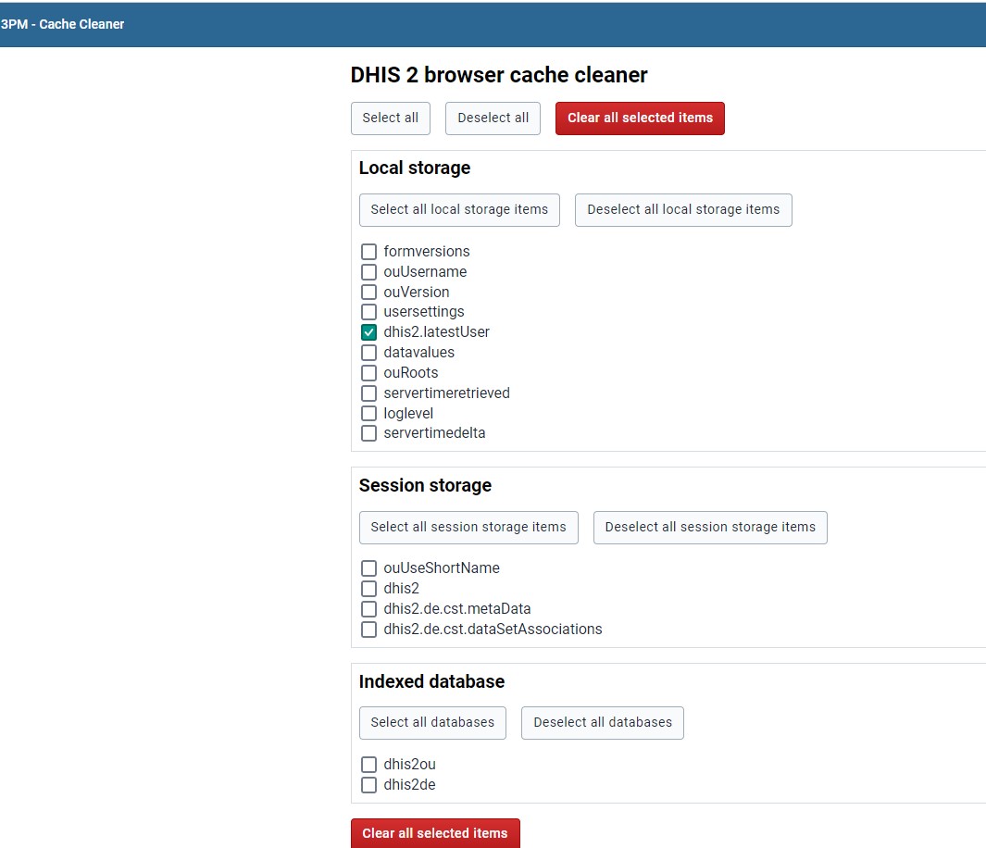
Task: Tick the servertimedelta checkbox
Action: (369, 433)
